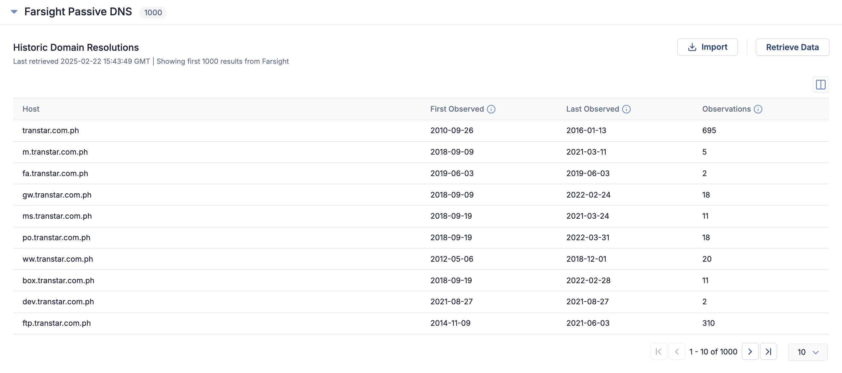842x373 pixels.
Task: Click the Last Observed info icon
Action: pos(626,109)
